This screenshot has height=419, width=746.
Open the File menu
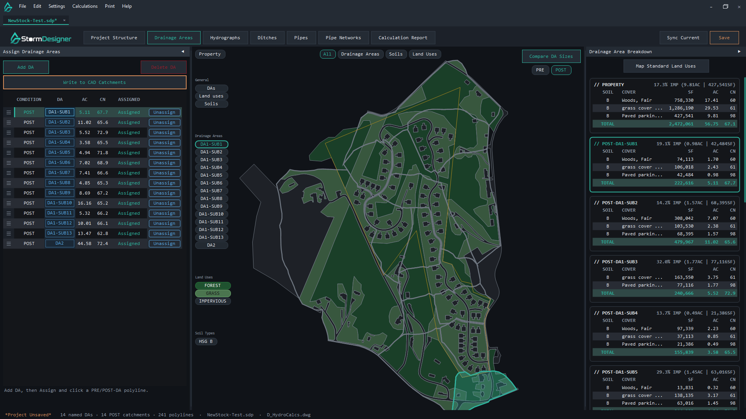click(x=23, y=6)
